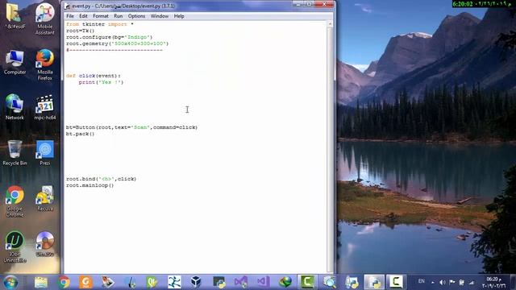Click the bt=Button(root,text=...) line

click(x=131, y=127)
